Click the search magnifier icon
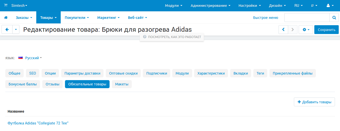This screenshot has width=340, height=131. pyautogui.click(x=334, y=18)
